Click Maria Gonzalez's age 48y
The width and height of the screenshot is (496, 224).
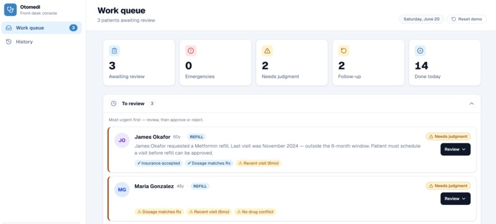[180, 186]
